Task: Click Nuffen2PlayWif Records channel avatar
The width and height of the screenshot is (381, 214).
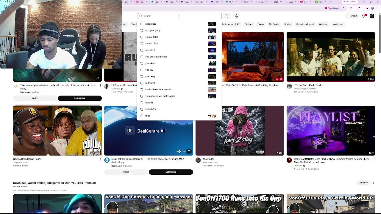Action: tap(289, 86)
